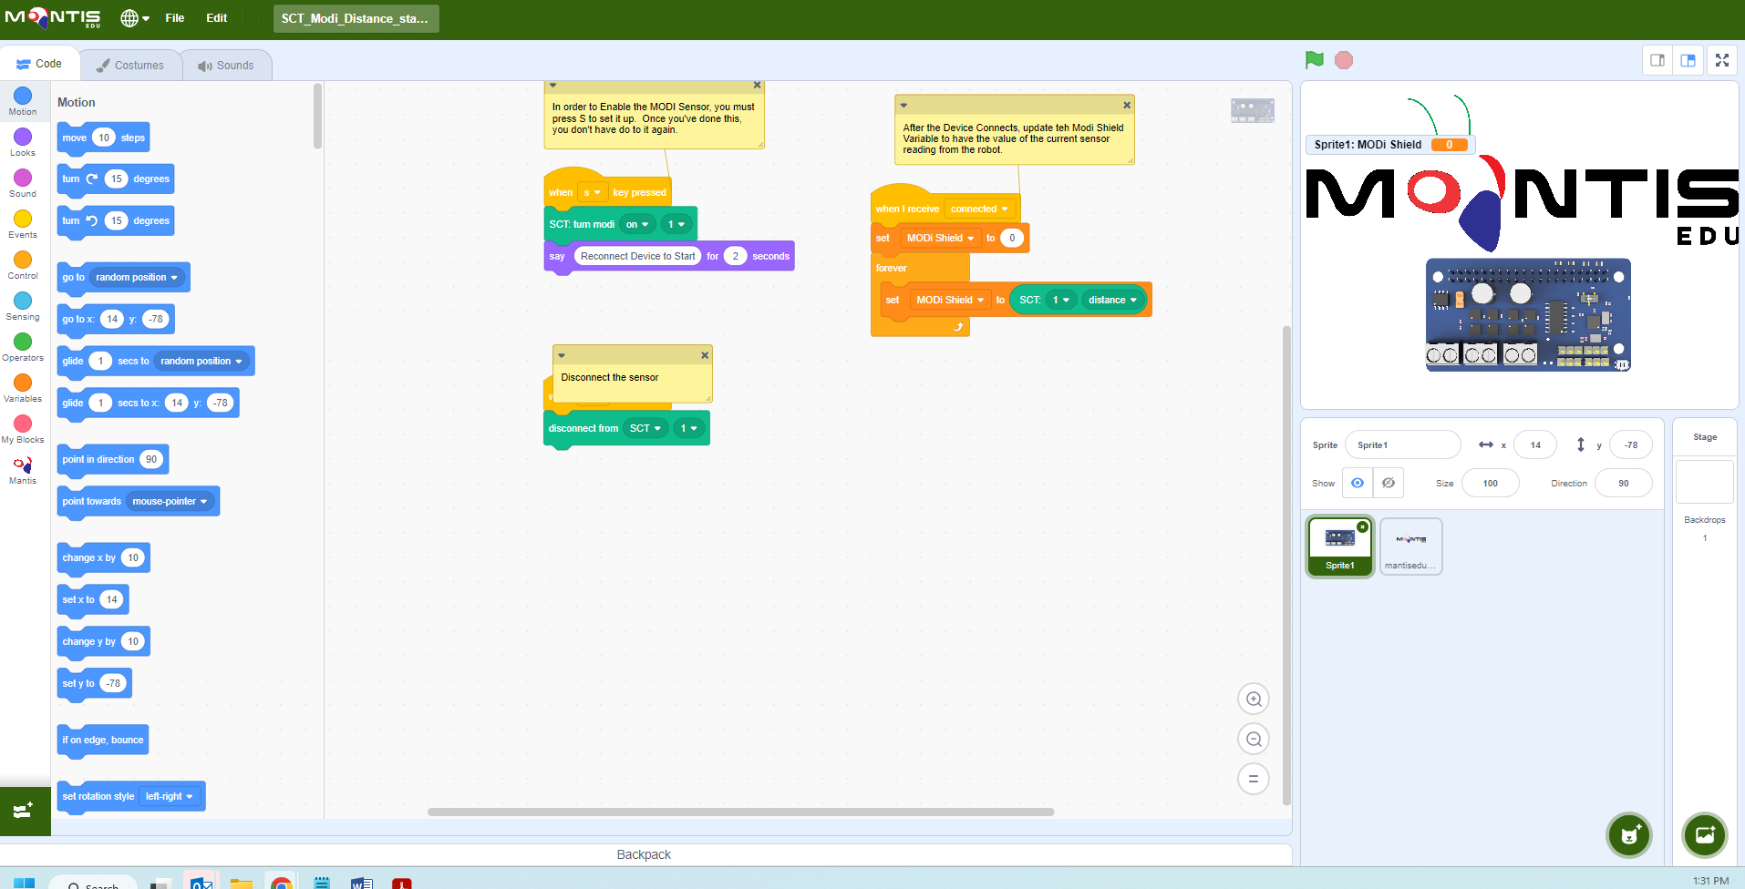Screen dimensions: 1745x889
Task: Select the Variables category orange circle
Action: click(x=23, y=383)
